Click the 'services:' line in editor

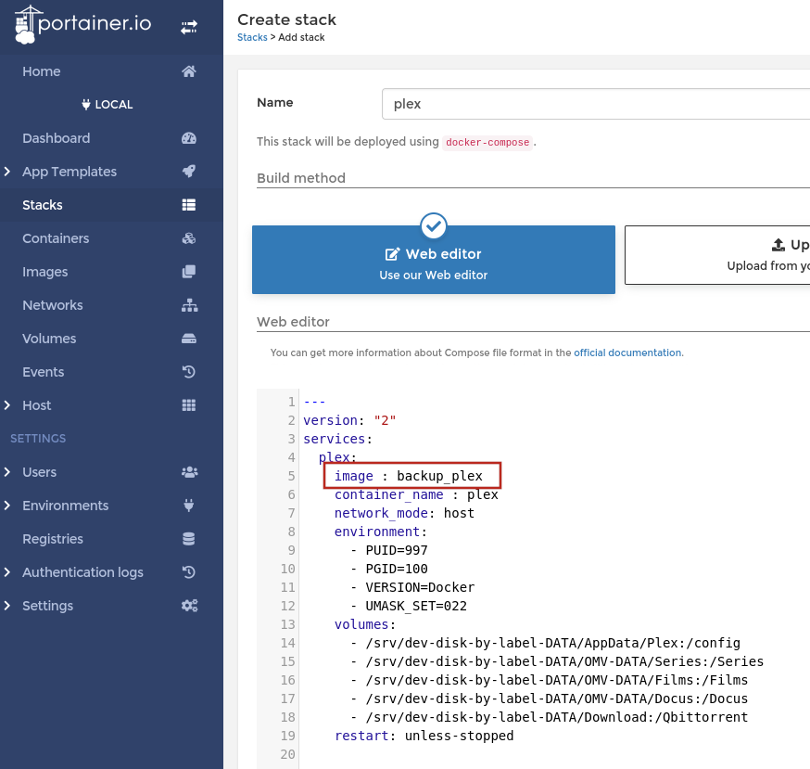337,439
